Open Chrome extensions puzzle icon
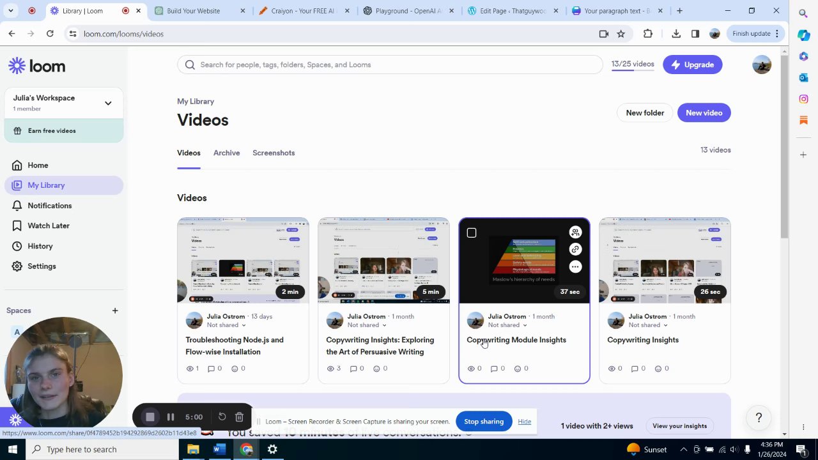818x460 pixels. point(648,34)
